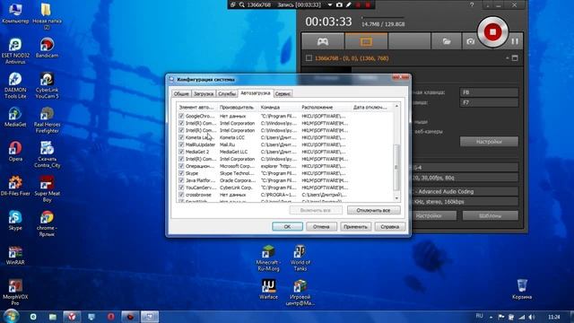574x323 pixels.
Task: Switch to Загрузка tab
Action: 204,93
